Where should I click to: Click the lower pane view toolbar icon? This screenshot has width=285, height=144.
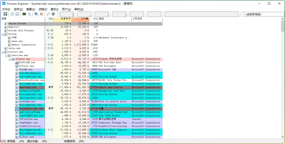click(17, 14)
